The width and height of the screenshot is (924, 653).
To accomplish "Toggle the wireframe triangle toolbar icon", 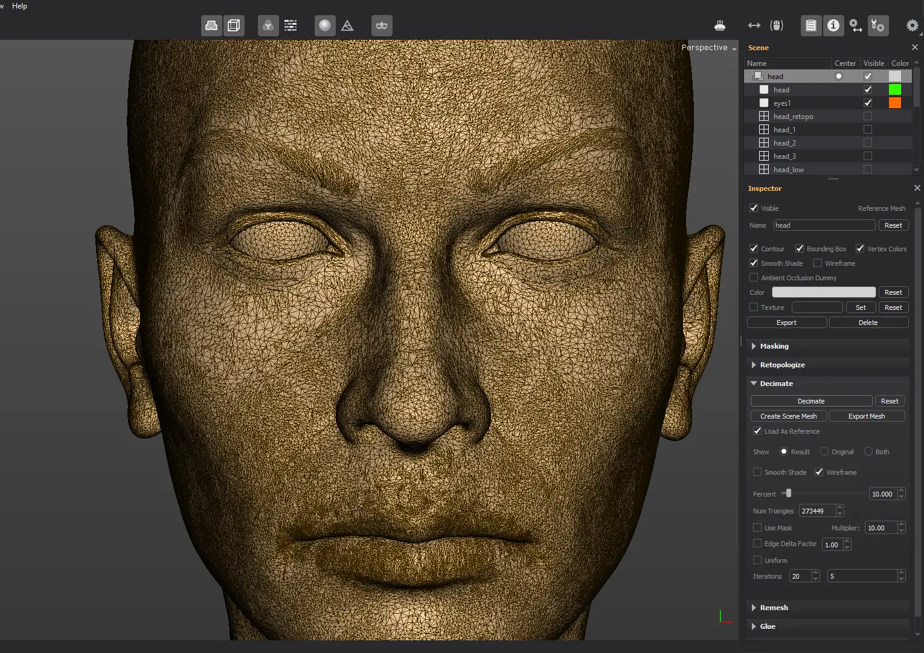I will 347,26.
